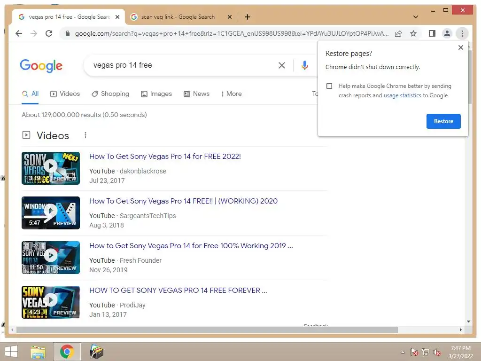Click network tray icon

(426, 352)
